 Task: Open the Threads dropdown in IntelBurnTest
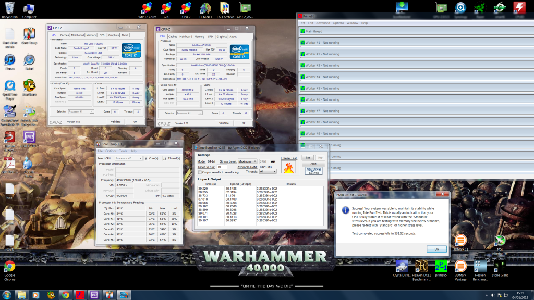click(x=268, y=171)
